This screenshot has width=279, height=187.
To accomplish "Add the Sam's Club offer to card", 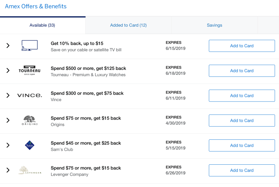I will pos(242,145).
